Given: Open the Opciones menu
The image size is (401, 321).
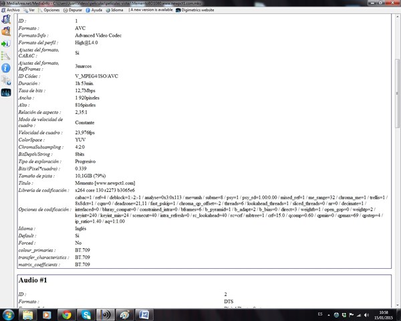Looking at the screenshot, I should (x=49, y=10).
